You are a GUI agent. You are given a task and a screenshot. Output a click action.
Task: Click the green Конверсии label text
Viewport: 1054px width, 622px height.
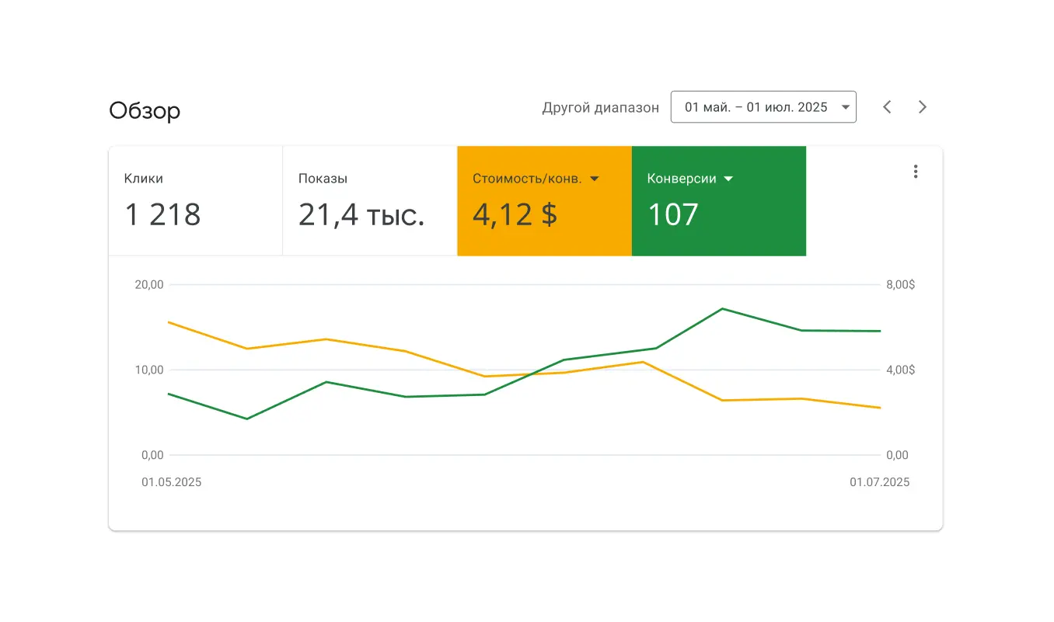[682, 179]
